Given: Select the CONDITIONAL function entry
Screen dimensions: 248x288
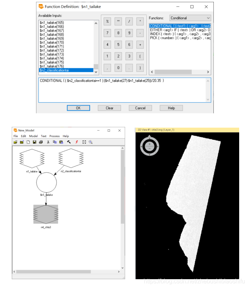Looking at the screenshot, I should click(x=180, y=26).
